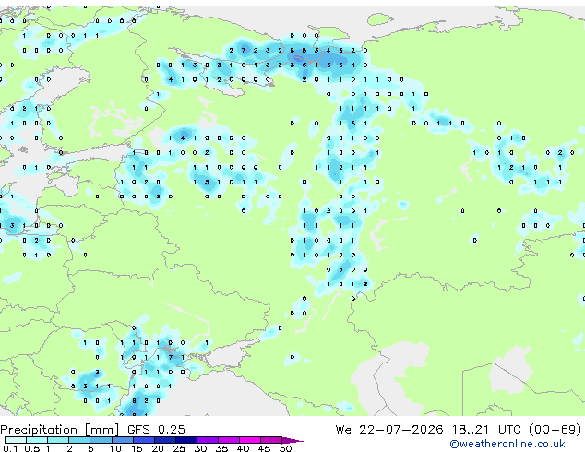The height and width of the screenshot is (452, 585).
Task: Choose the 40–45 mm magenta legend swatch
Action: [250, 440]
